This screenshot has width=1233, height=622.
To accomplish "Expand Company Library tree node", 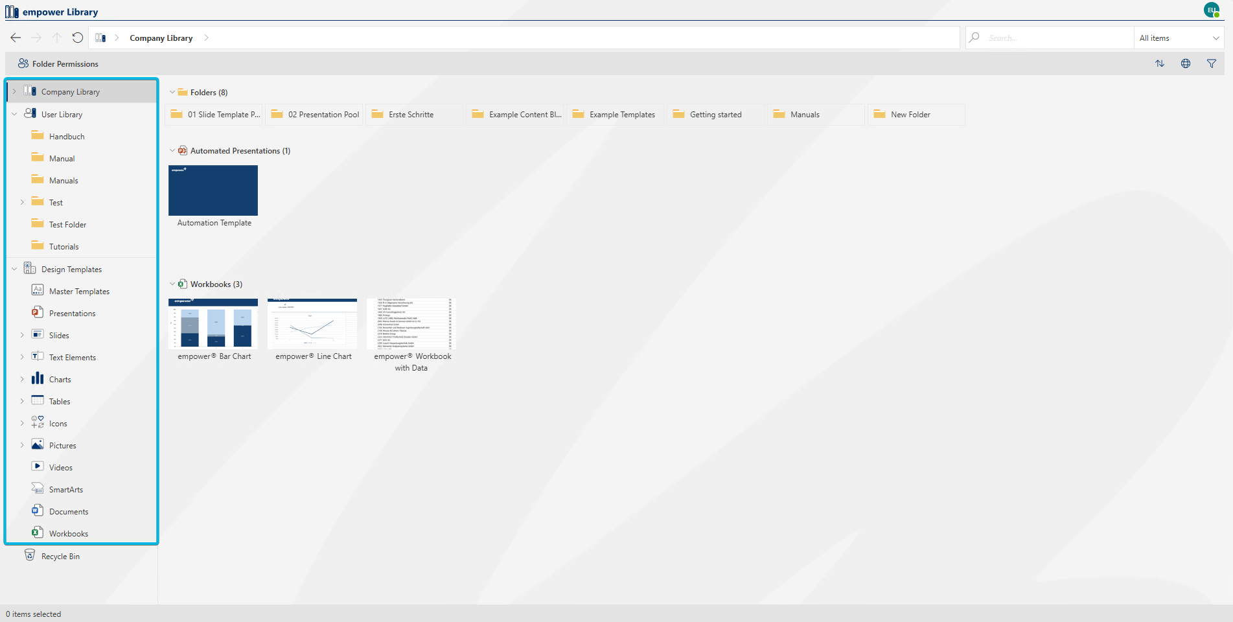I will coord(14,91).
